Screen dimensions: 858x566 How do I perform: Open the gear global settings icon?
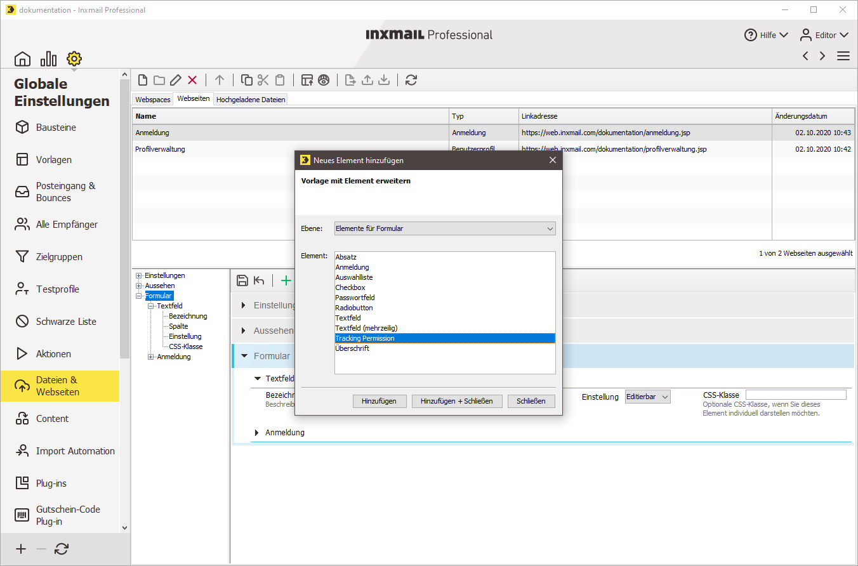(x=74, y=59)
